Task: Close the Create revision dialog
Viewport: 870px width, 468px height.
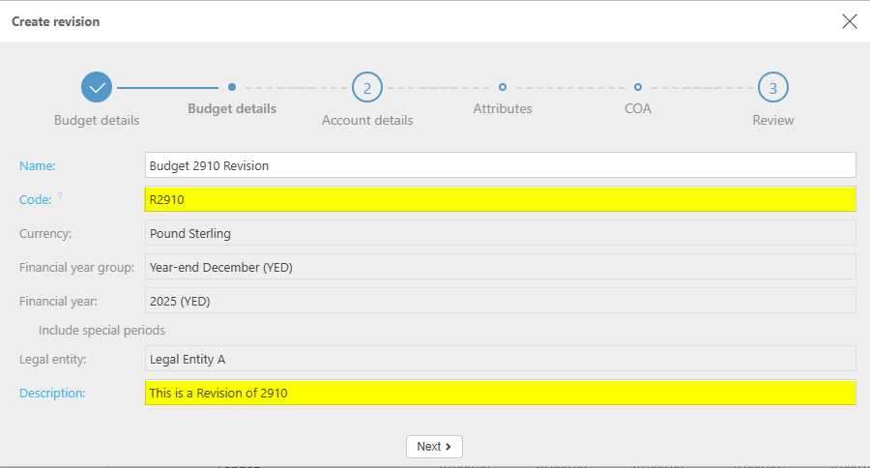Action: coord(850,21)
